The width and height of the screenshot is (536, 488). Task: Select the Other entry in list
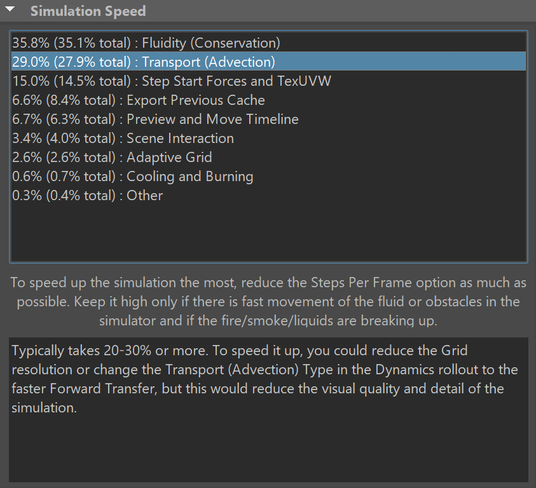point(269,196)
